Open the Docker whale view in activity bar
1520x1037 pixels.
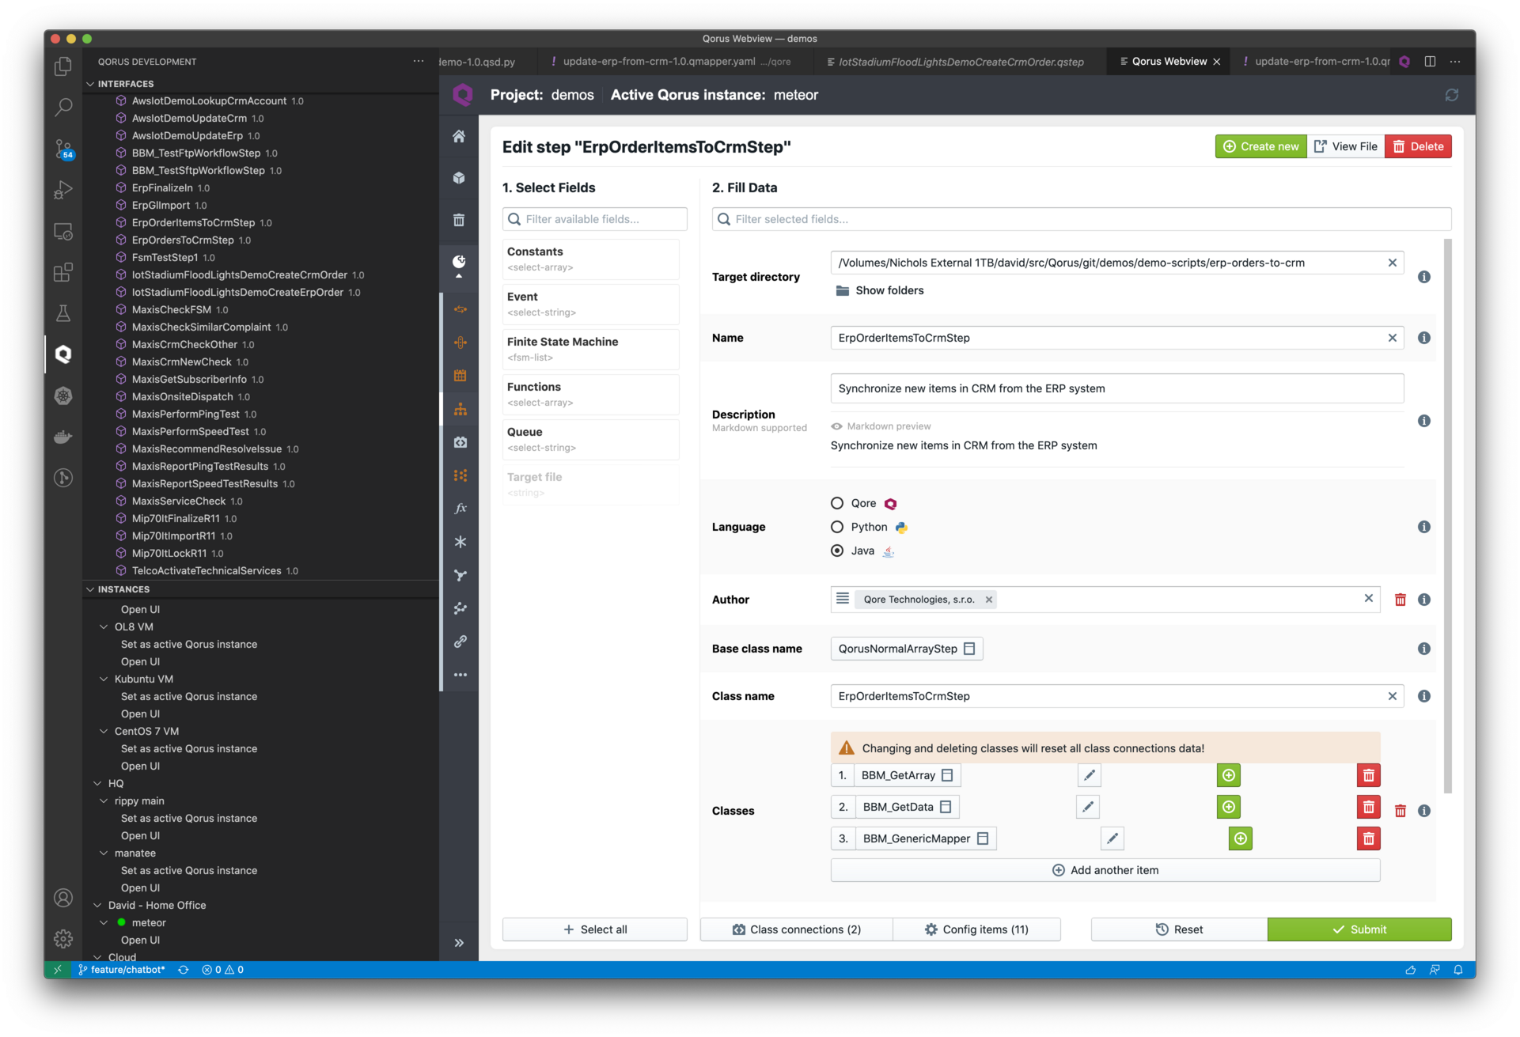63,437
